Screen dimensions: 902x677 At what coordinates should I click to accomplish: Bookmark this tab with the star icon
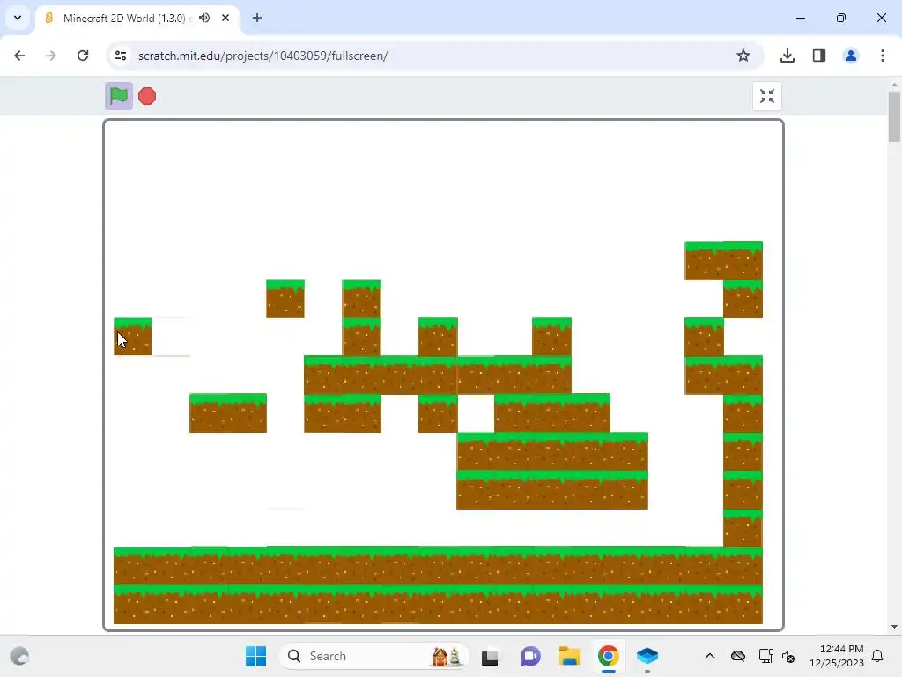click(x=743, y=56)
